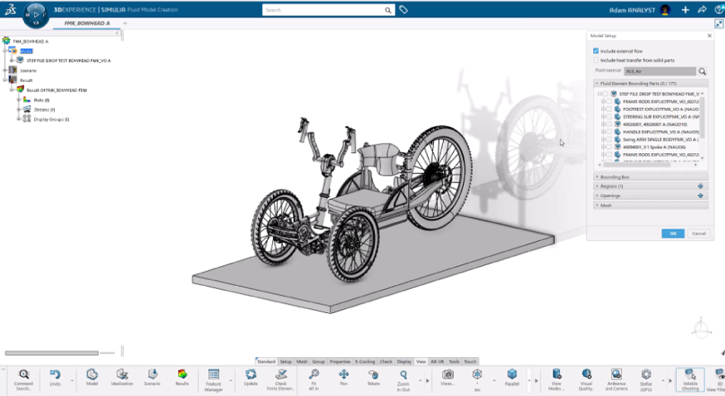The image size is (725, 396).
Task: Open the Feature Manager
Action: click(x=213, y=379)
